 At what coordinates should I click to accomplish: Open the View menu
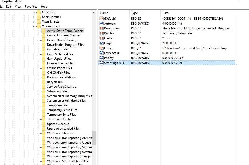coord(18,6)
